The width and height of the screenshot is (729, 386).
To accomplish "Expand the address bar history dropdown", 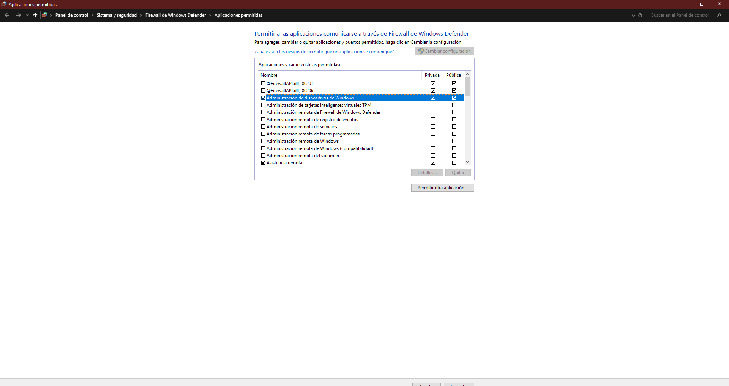I will [633, 15].
